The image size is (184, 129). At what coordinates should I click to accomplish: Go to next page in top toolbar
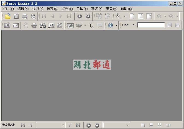coord(61,16)
